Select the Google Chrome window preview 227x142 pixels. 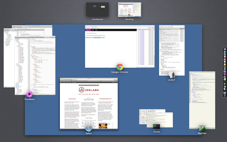[x=120, y=46]
